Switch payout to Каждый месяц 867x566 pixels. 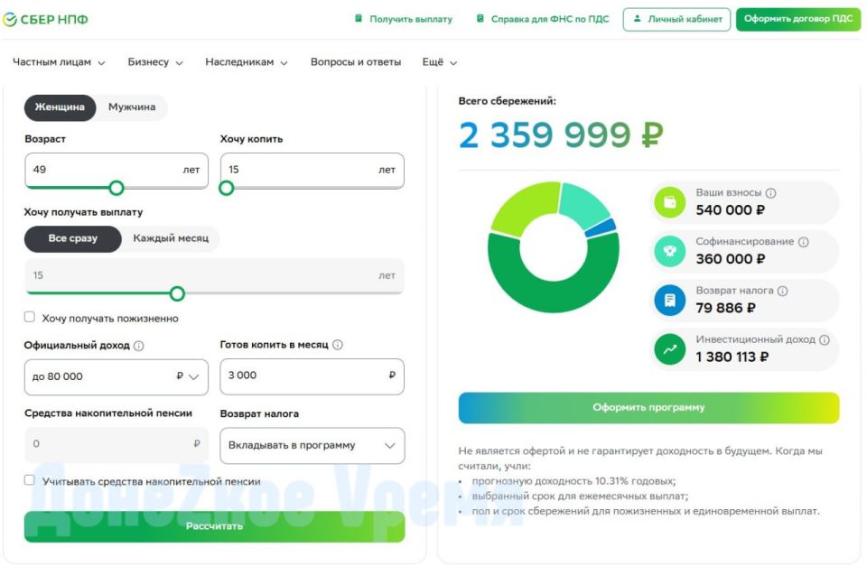point(171,239)
